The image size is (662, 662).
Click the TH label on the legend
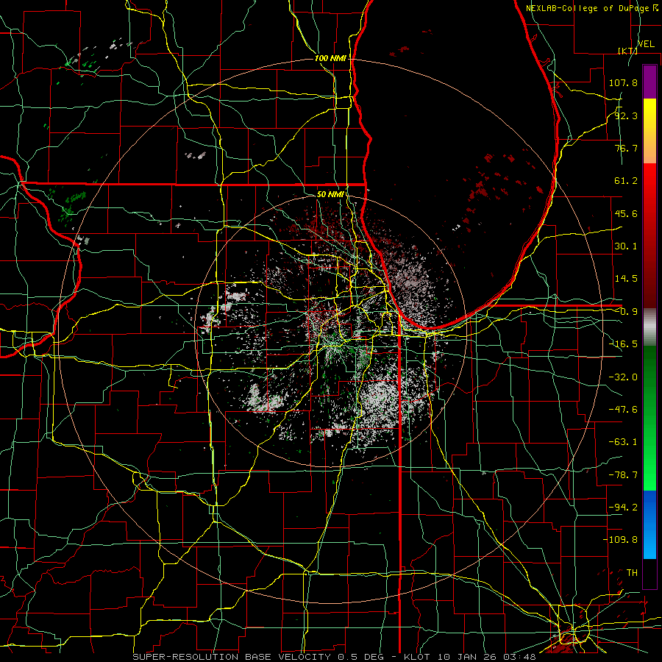pyautogui.click(x=632, y=573)
